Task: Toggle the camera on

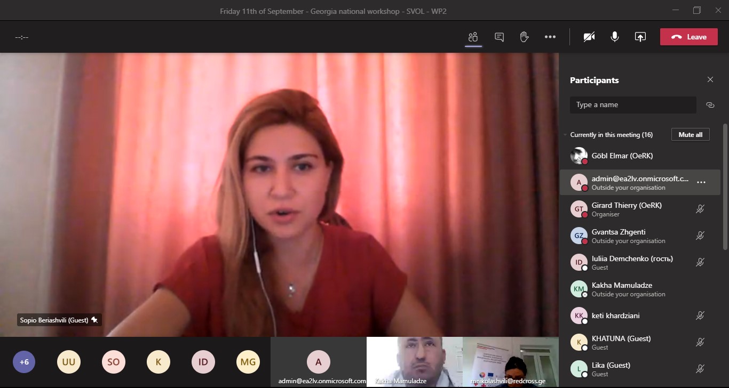Action: pyautogui.click(x=589, y=37)
